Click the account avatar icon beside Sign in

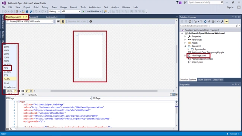[239, 7]
